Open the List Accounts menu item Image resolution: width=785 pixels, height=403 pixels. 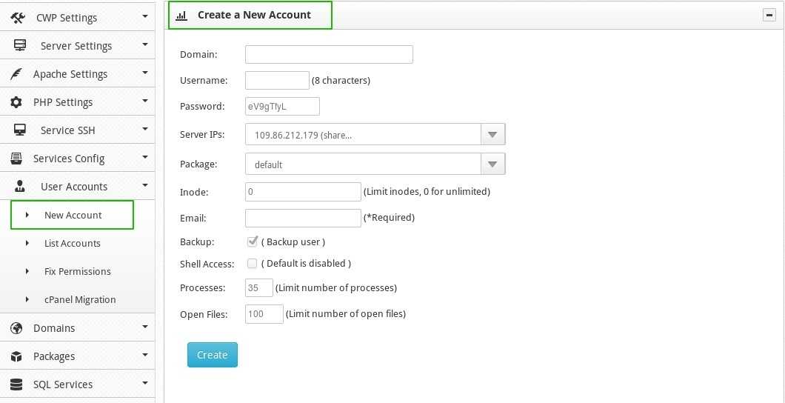(72, 244)
